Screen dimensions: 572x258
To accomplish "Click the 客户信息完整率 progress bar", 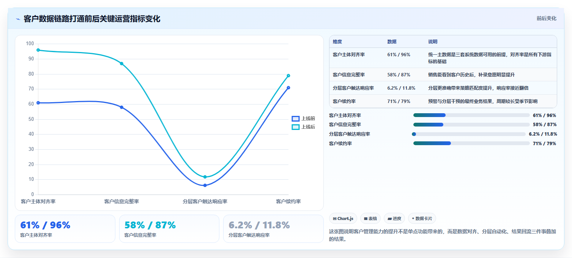I will 471,125.
